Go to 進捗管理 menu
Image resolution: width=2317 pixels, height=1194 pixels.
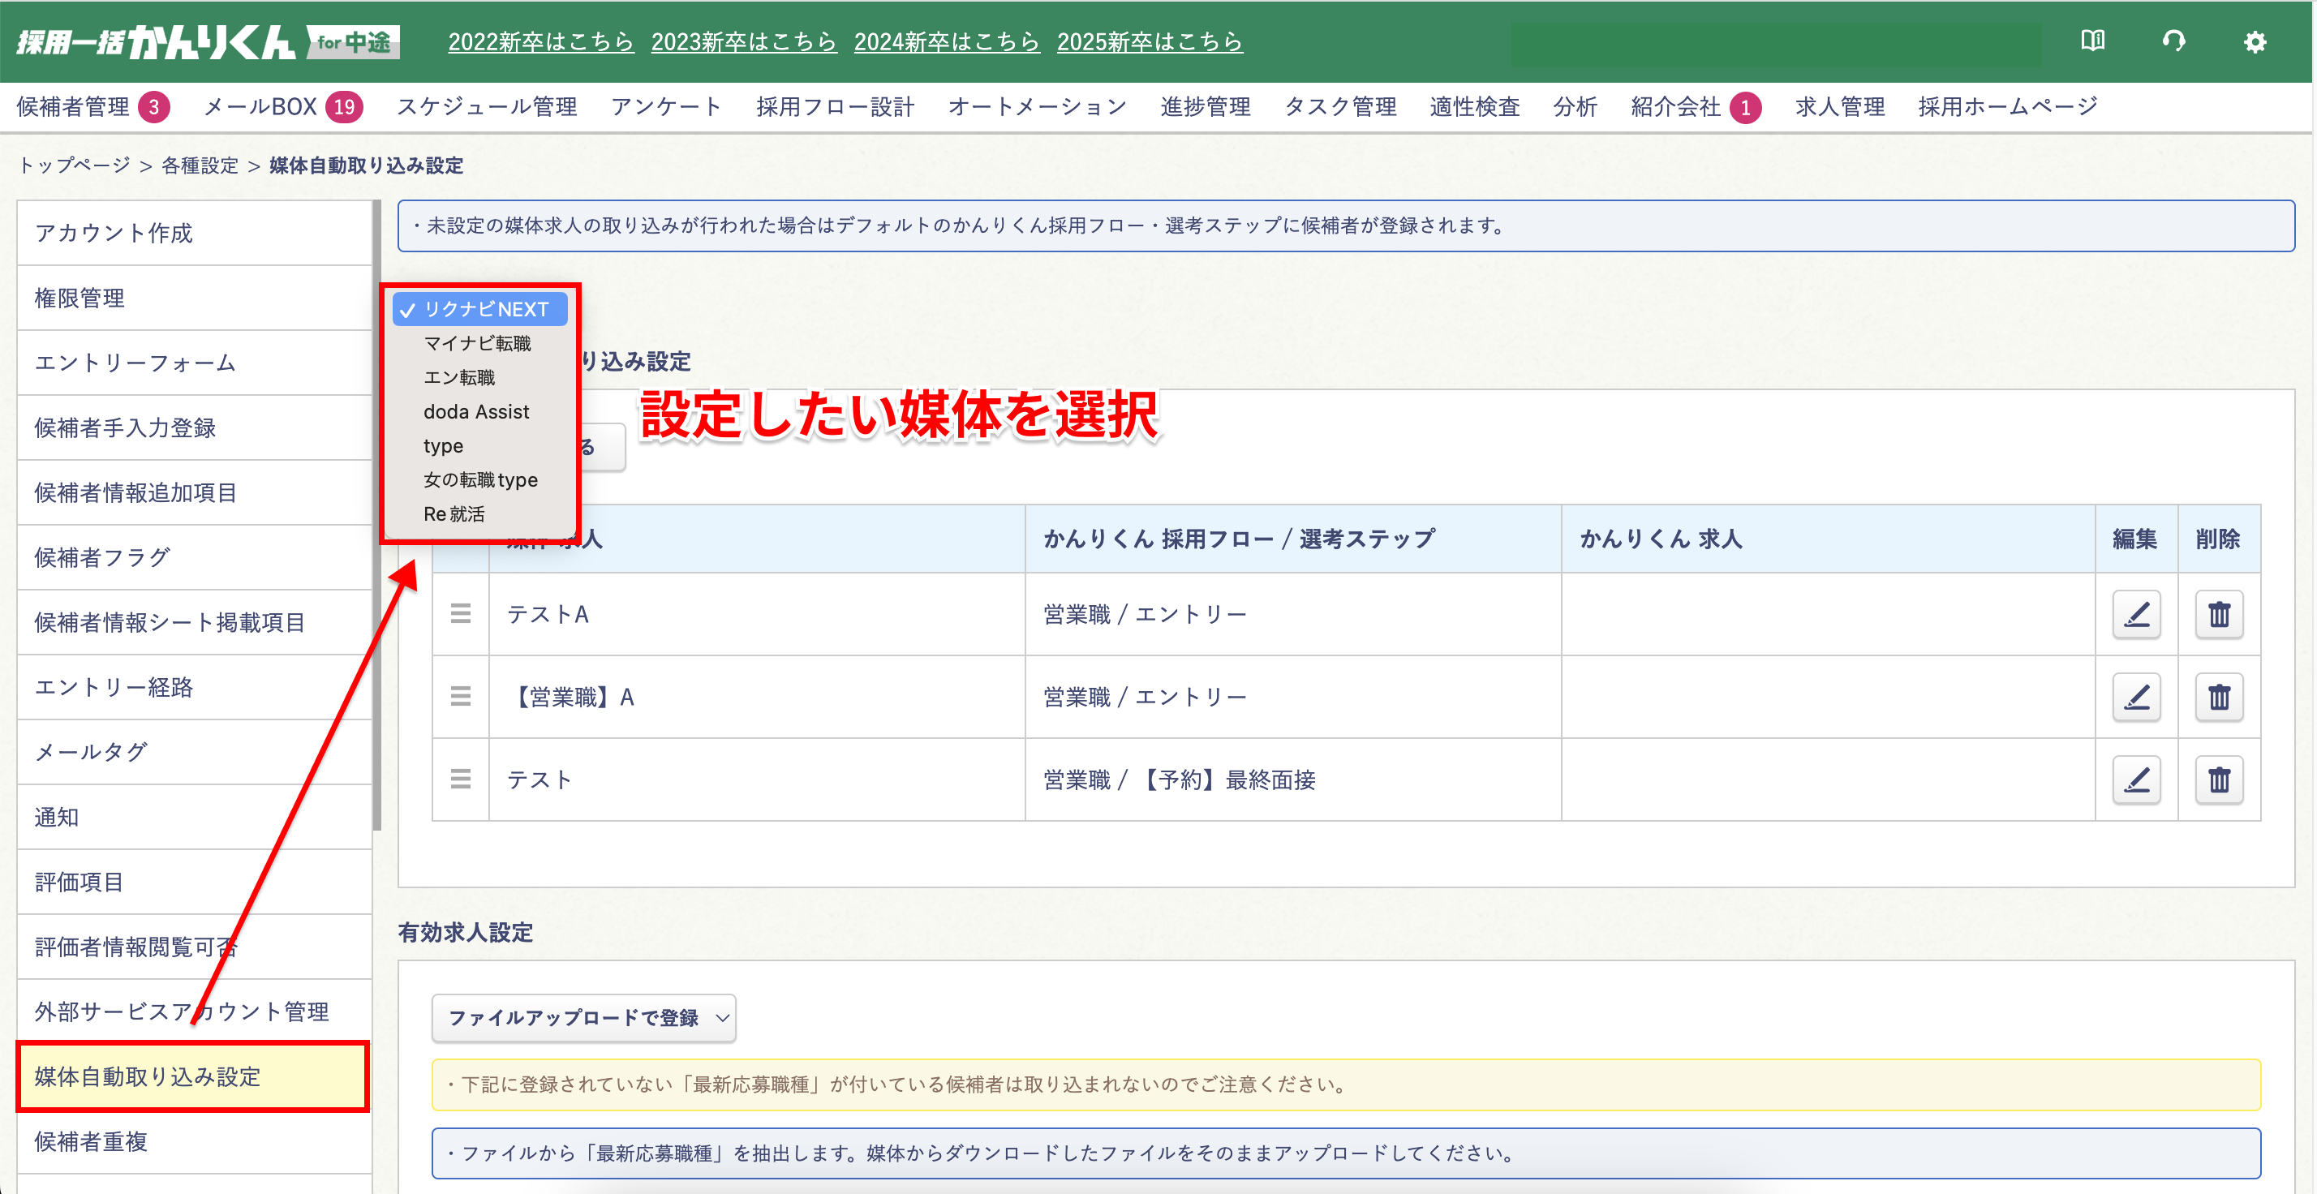pyautogui.click(x=1206, y=107)
